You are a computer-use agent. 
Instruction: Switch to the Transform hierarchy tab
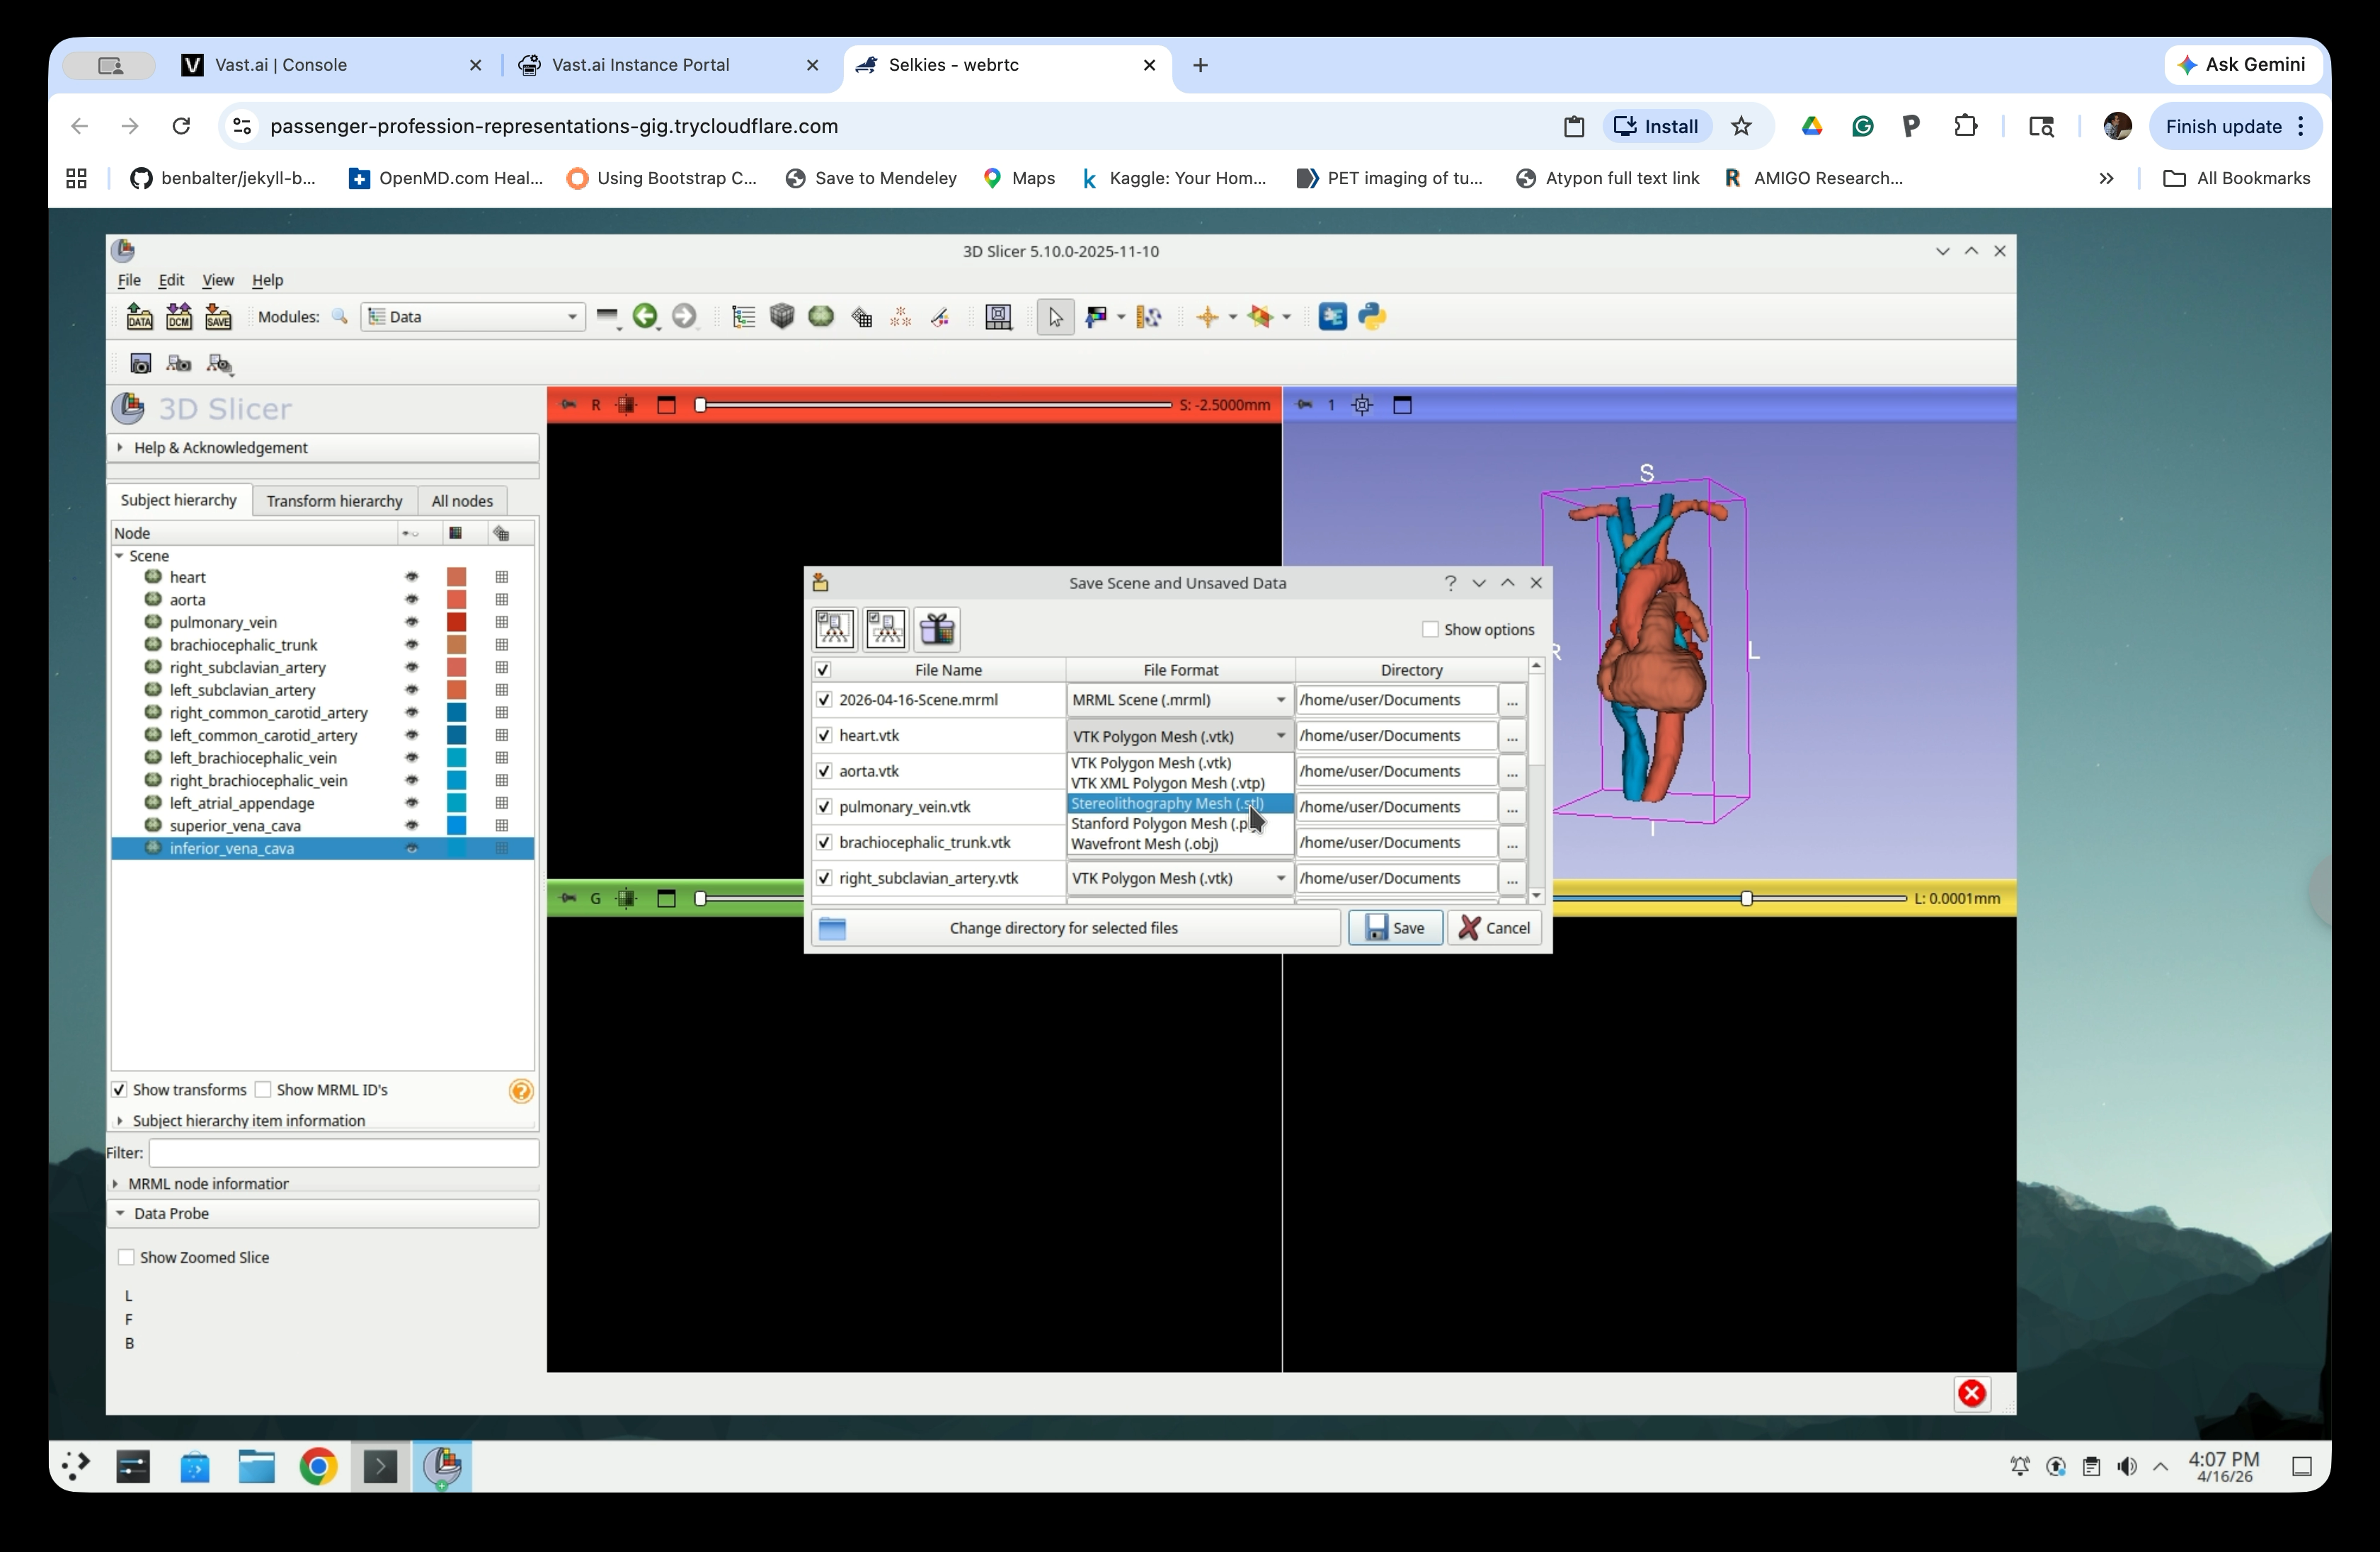tap(334, 500)
